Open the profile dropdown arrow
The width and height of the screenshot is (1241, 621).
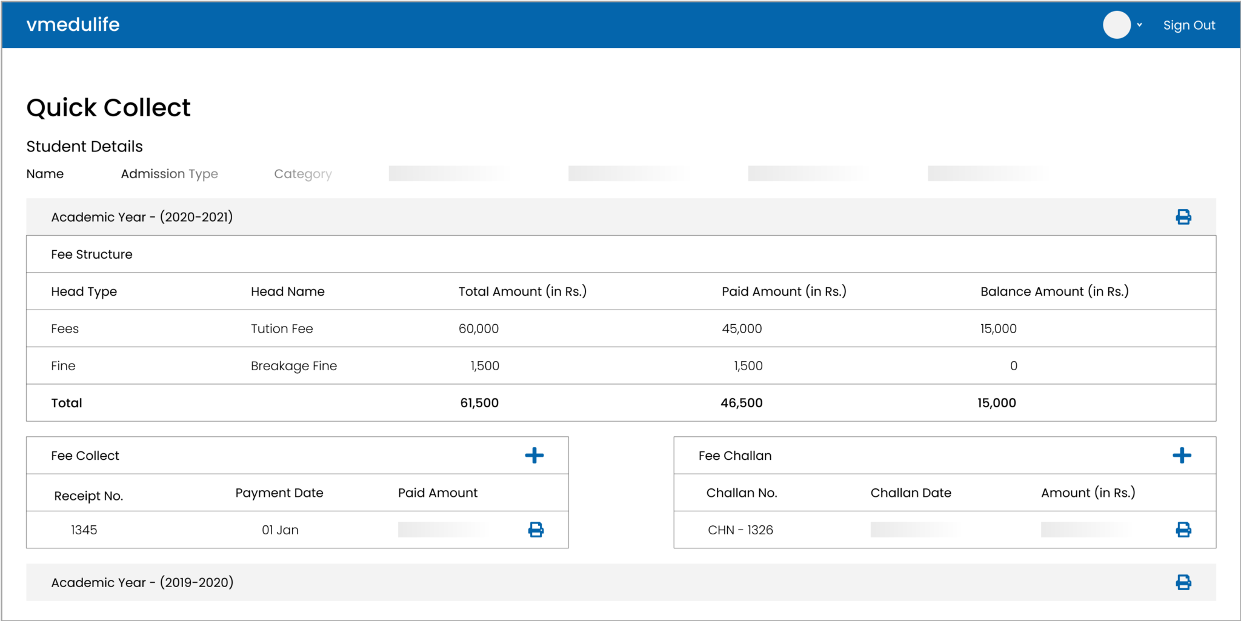tap(1140, 25)
